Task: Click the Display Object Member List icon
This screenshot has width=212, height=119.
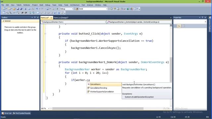Action: tap(4, 13)
